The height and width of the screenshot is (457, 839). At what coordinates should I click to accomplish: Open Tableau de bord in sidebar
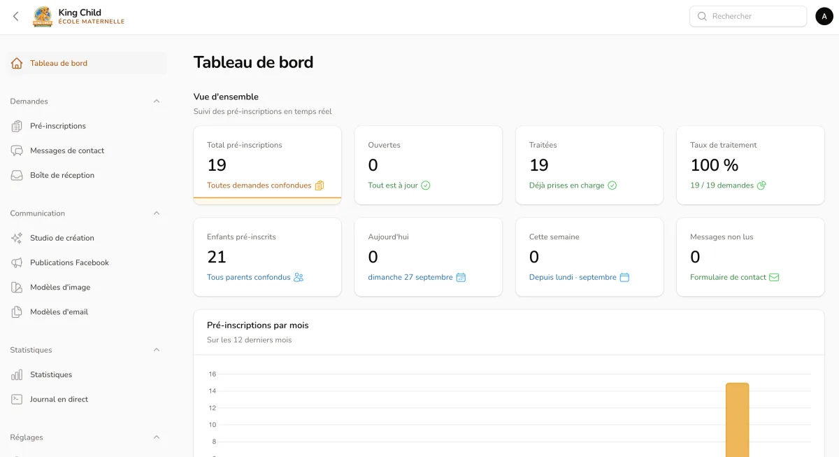86,63
